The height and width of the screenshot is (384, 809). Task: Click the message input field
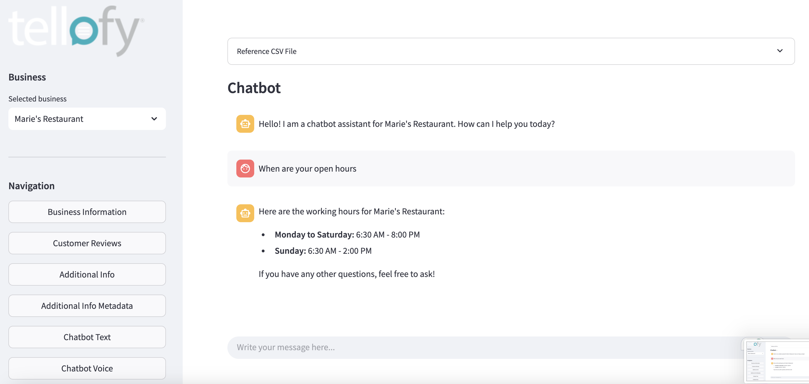pos(440,347)
